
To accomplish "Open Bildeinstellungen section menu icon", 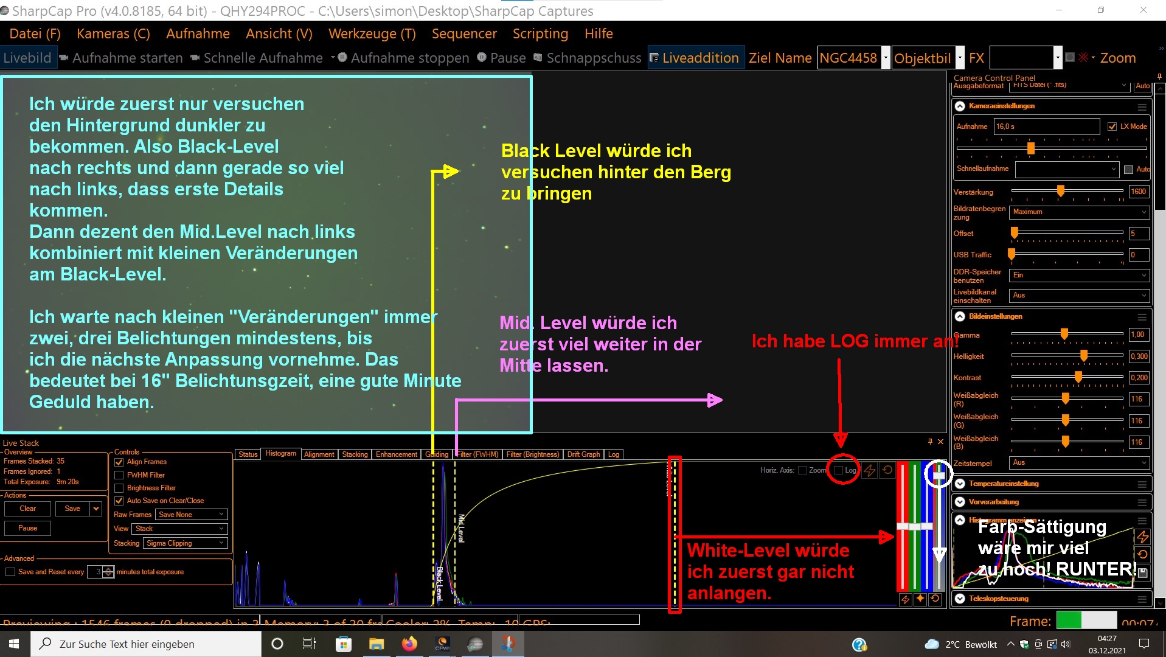I will [x=1142, y=317].
